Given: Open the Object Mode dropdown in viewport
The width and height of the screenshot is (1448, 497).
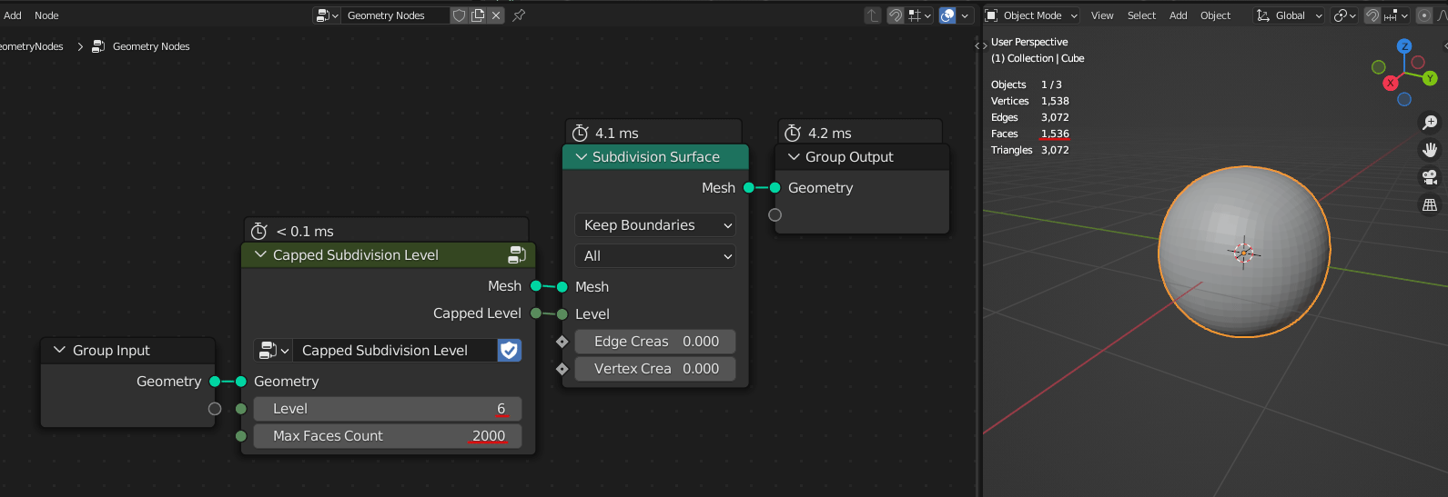Looking at the screenshot, I should pos(1031,15).
